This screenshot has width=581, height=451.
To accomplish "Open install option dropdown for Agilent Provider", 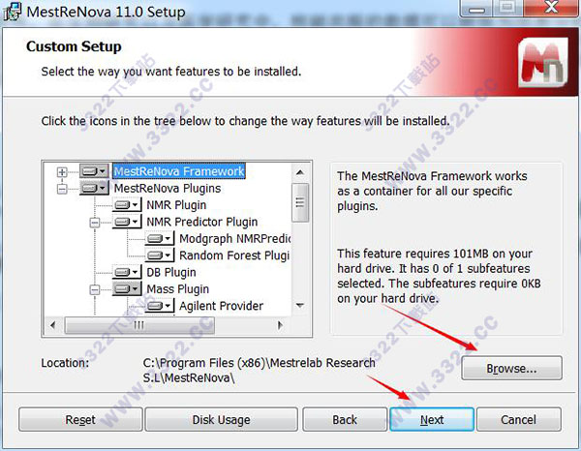I will point(160,306).
